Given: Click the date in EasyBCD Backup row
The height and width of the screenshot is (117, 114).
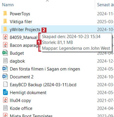Looking at the screenshot, I should tap(106, 85).
